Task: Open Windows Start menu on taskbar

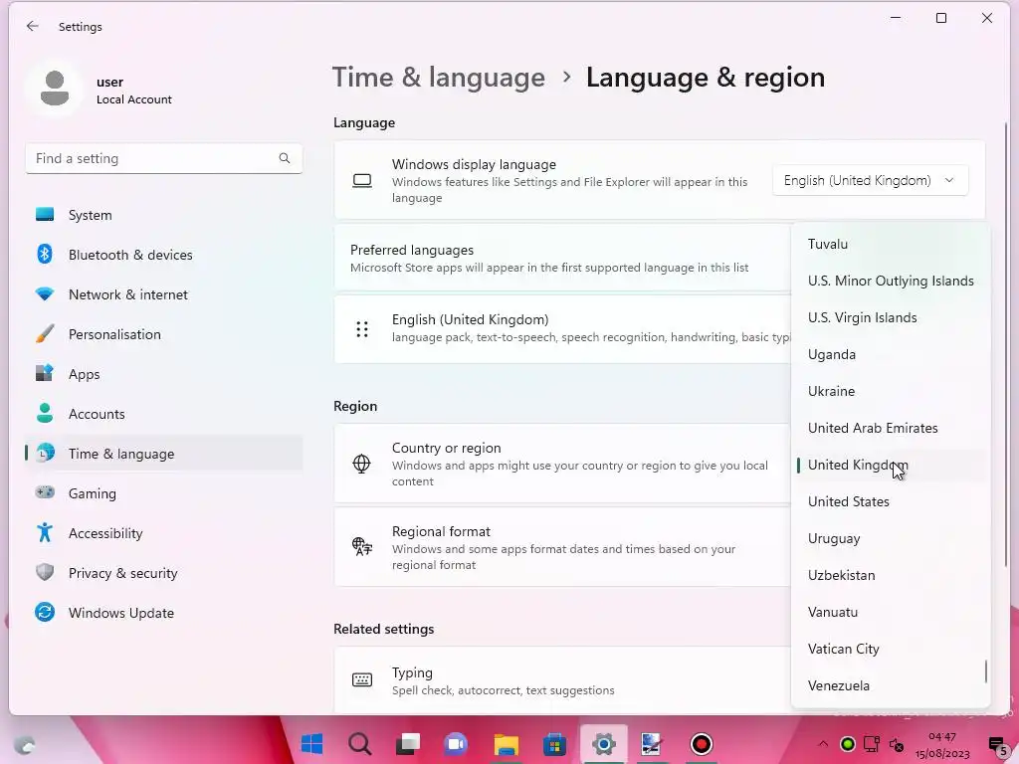Action: [311, 744]
